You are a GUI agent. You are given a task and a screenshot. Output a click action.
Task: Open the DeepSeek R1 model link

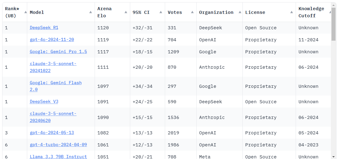(x=44, y=28)
